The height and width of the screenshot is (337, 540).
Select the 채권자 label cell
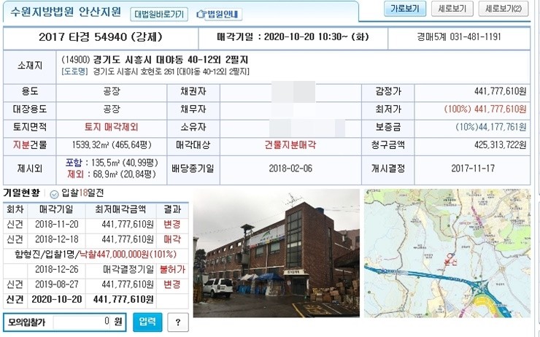193,91
